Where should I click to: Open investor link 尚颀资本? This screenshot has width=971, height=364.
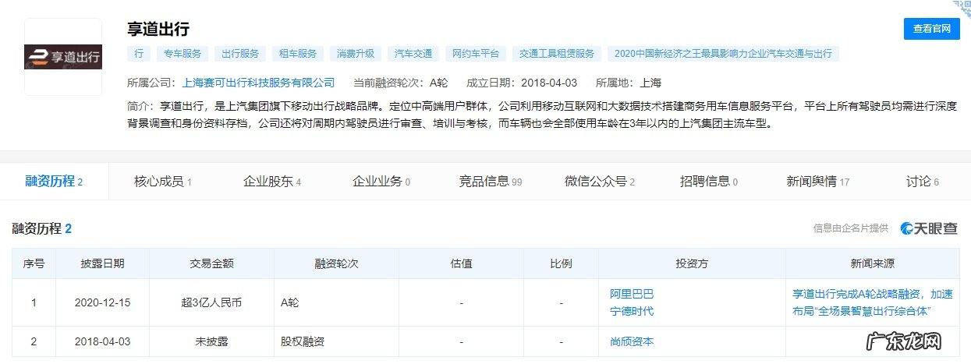point(632,341)
